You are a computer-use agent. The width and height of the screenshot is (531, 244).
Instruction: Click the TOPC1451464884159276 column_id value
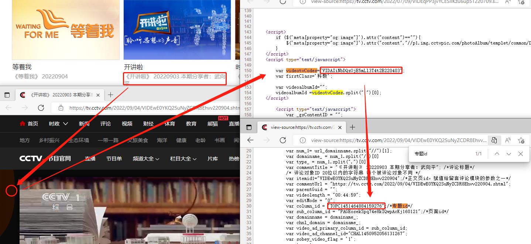click(356, 206)
